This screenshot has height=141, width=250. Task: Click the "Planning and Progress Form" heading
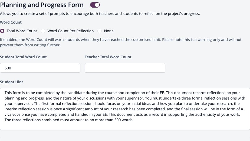coord(42,5)
